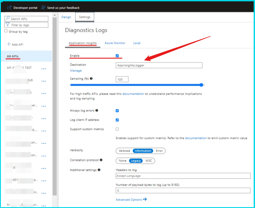
Task: Click info icon beside Correlation protocol
Action: [101, 160]
